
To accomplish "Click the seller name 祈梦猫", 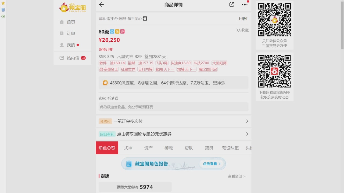I will click(x=113, y=98).
